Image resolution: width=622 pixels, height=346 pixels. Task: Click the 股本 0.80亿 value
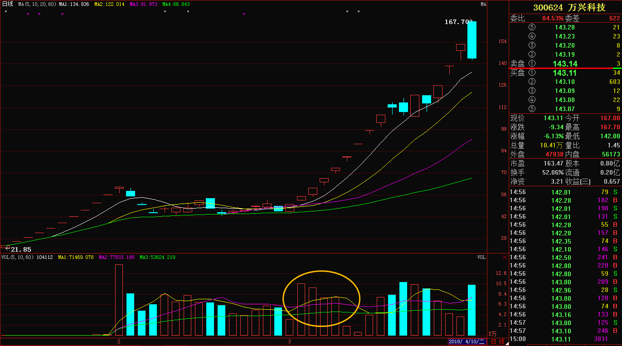[610, 163]
